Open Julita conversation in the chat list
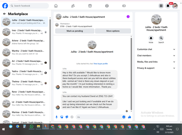Viewport: 182px width, 135px height. pyautogui.click(x=24, y=21)
